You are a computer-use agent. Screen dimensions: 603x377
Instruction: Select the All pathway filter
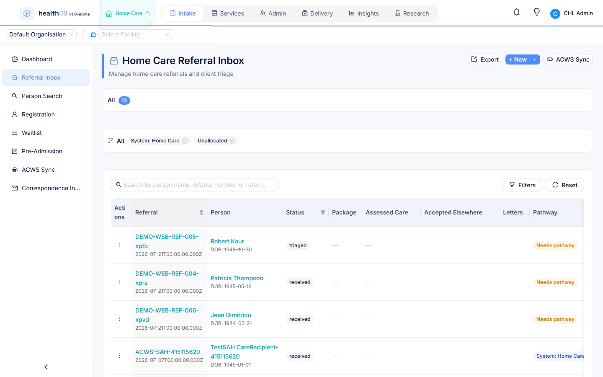[x=121, y=141]
